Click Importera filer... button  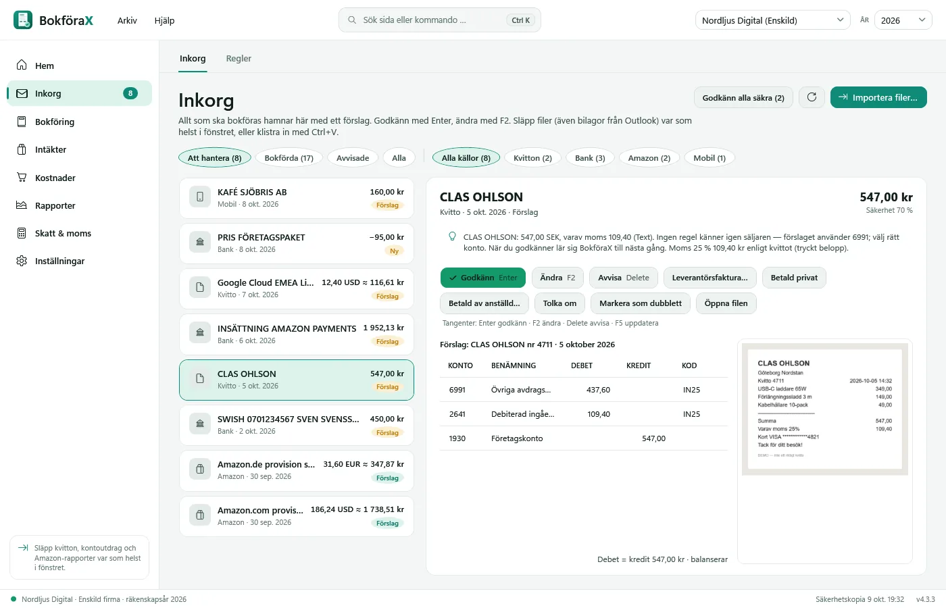pyautogui.click(x=878, y=97)
